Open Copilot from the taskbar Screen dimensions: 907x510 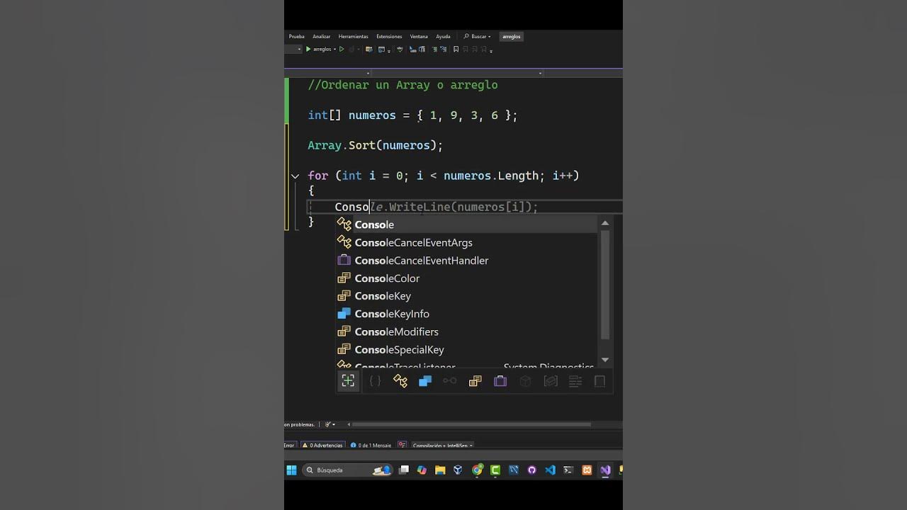click(x=422, y=470)
